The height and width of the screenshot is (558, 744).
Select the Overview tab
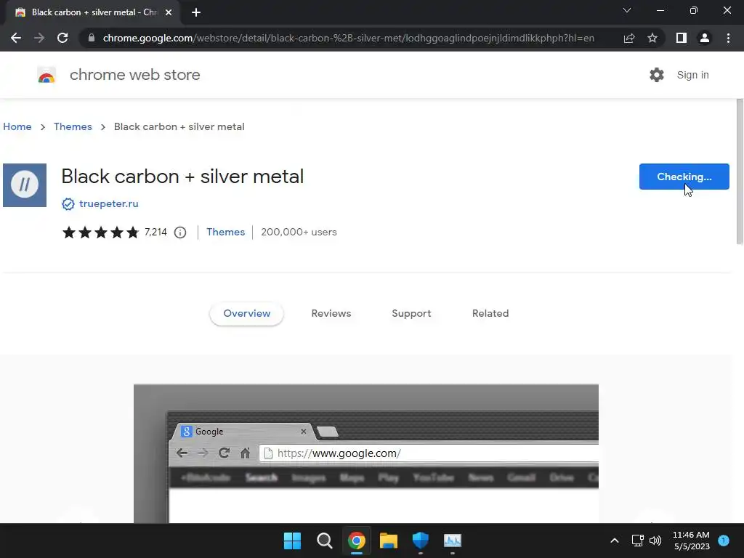point(247,314)
